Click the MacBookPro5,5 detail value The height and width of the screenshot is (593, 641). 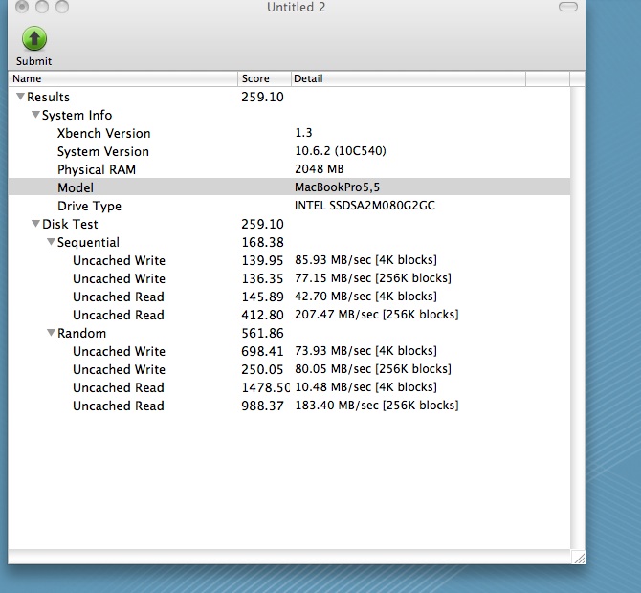pos(338,187)
